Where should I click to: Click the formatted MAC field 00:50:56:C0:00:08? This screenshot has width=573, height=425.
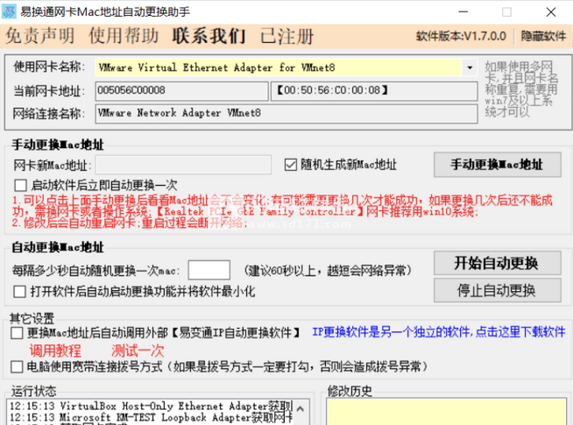[374, 90]
